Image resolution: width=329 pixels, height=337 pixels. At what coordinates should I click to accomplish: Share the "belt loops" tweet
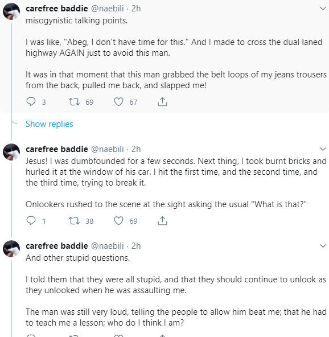pos(162,102)
